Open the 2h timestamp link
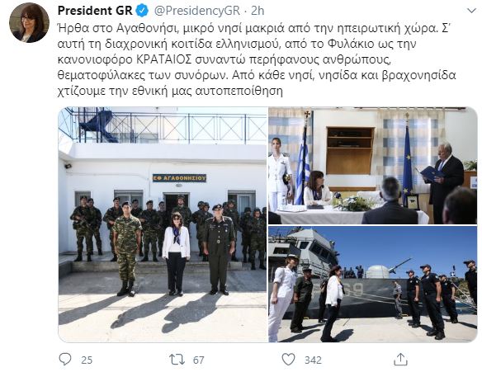Viewport: 482px width, 372px height. click(x=258, y=11)
